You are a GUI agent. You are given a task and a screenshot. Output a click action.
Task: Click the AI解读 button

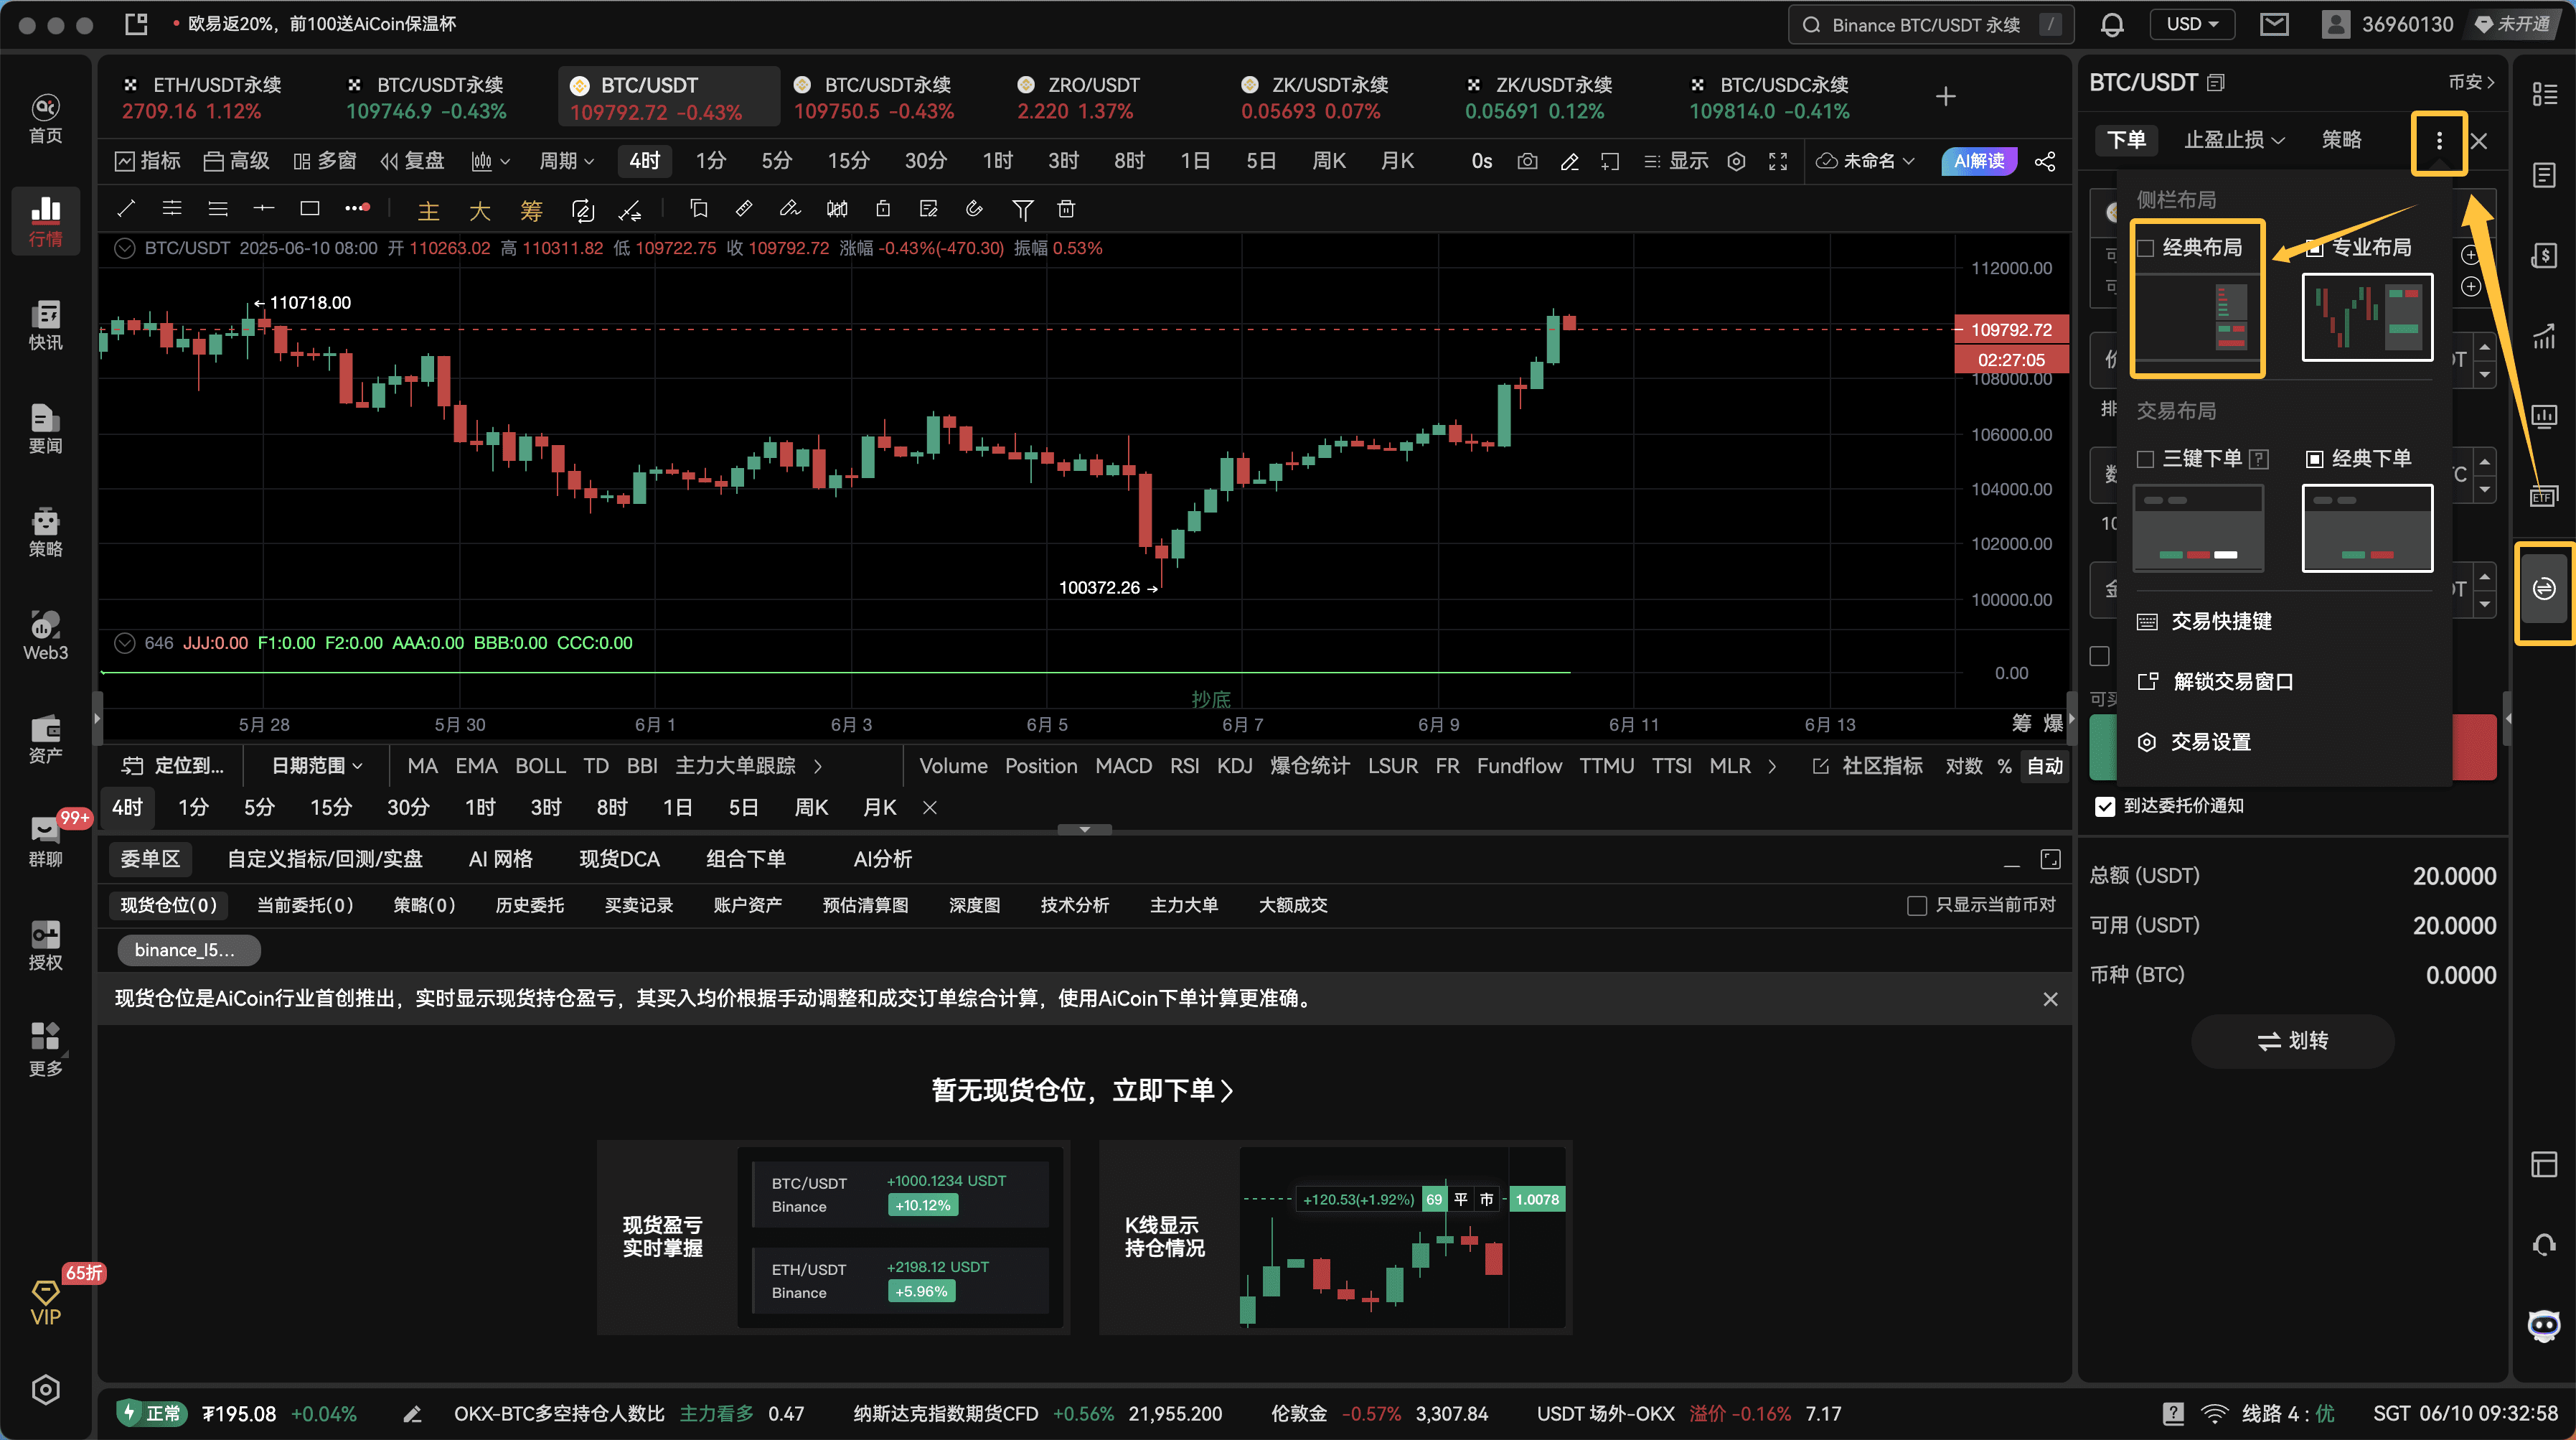(1979, 161)
